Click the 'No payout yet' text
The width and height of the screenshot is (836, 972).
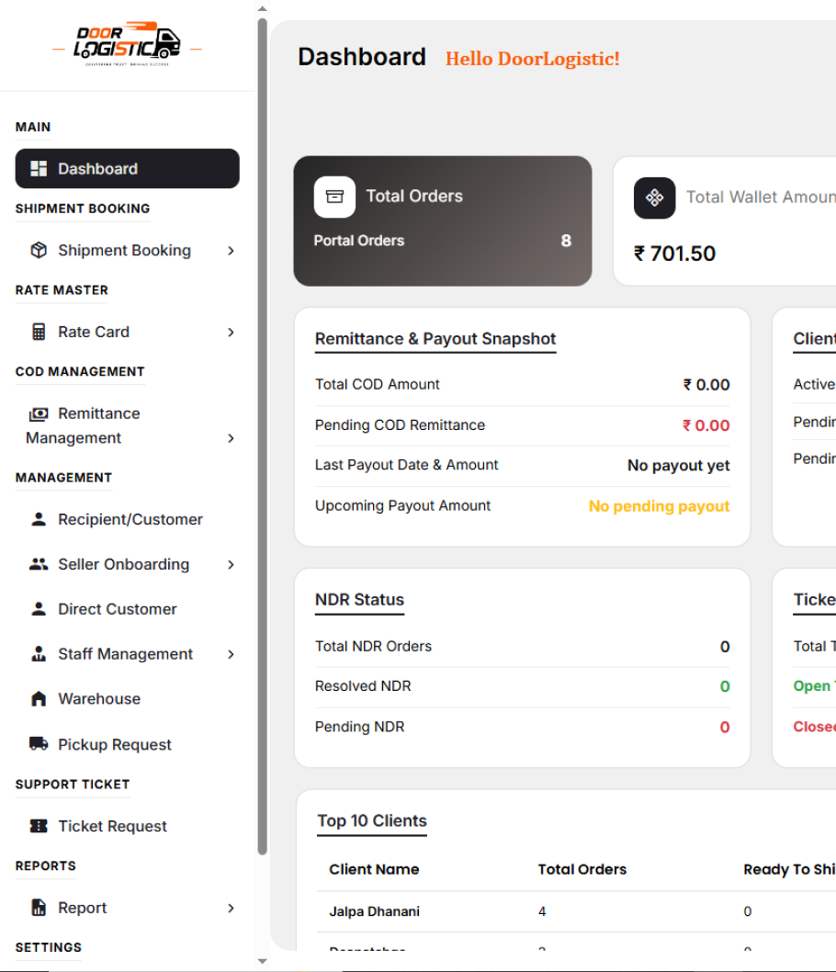(678, 466)
